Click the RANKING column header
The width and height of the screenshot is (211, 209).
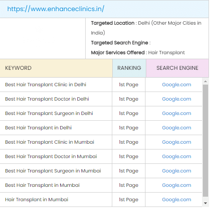click(129, 68)
